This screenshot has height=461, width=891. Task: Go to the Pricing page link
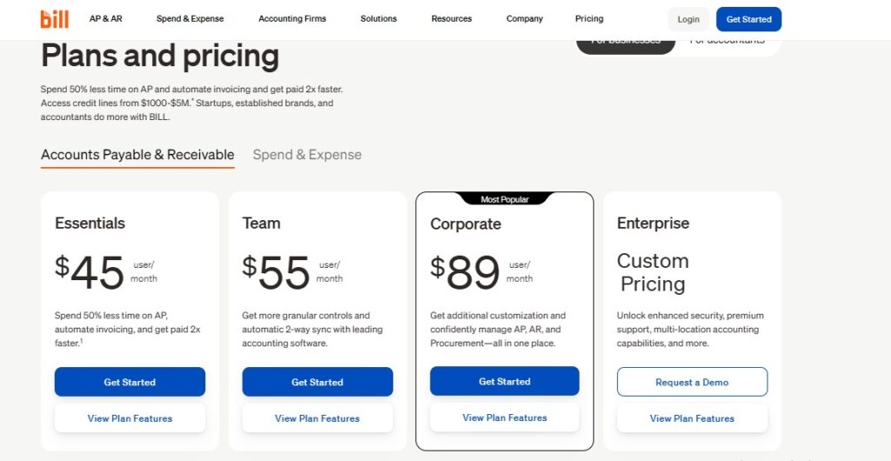589,19
